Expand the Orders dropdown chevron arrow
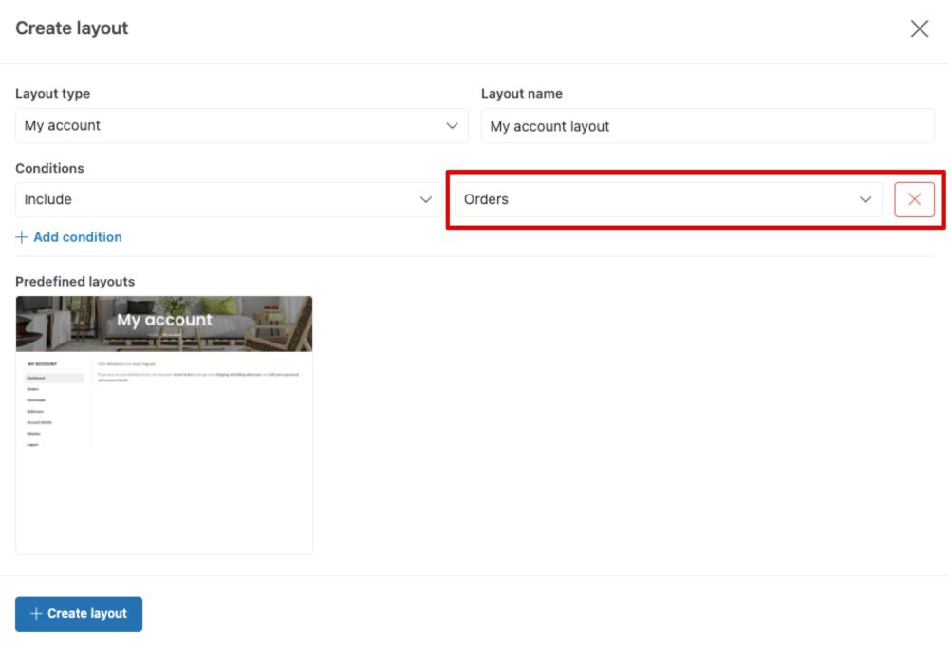The height and width of the screenshot is (649, 949). [x=865, y=199]
